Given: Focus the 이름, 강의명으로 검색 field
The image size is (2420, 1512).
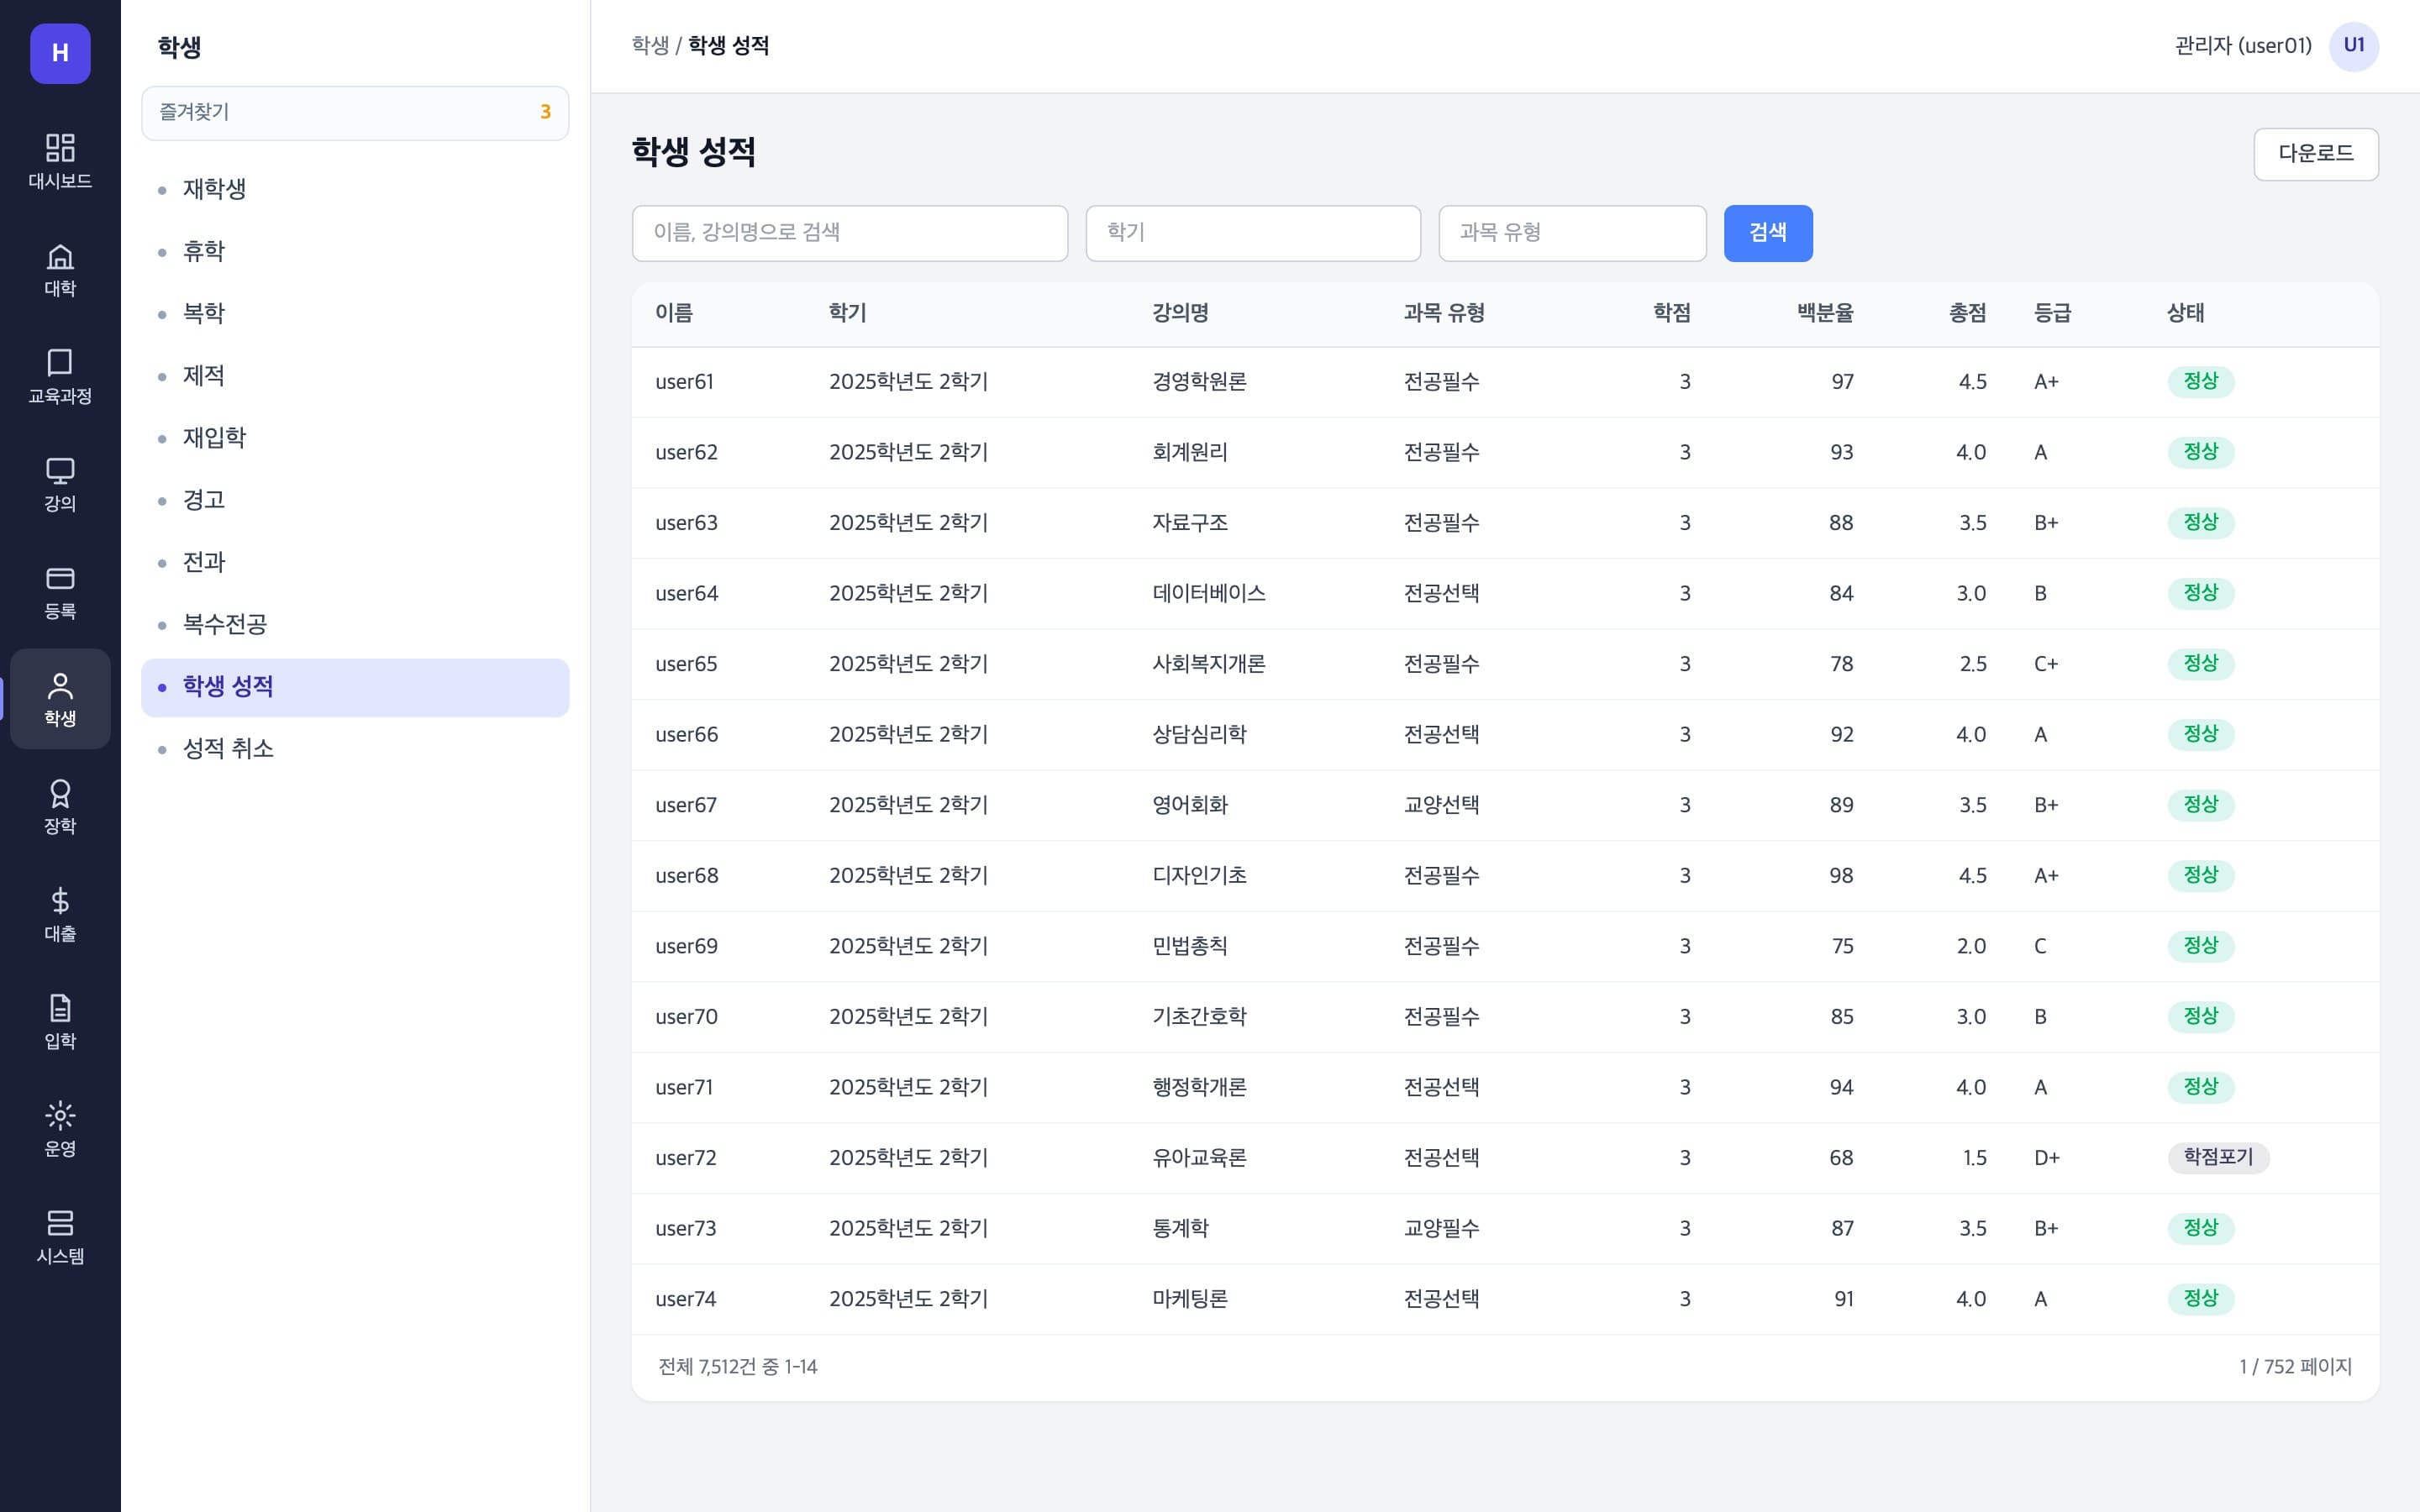Looking at the screenshot, I should click(850, 233).
